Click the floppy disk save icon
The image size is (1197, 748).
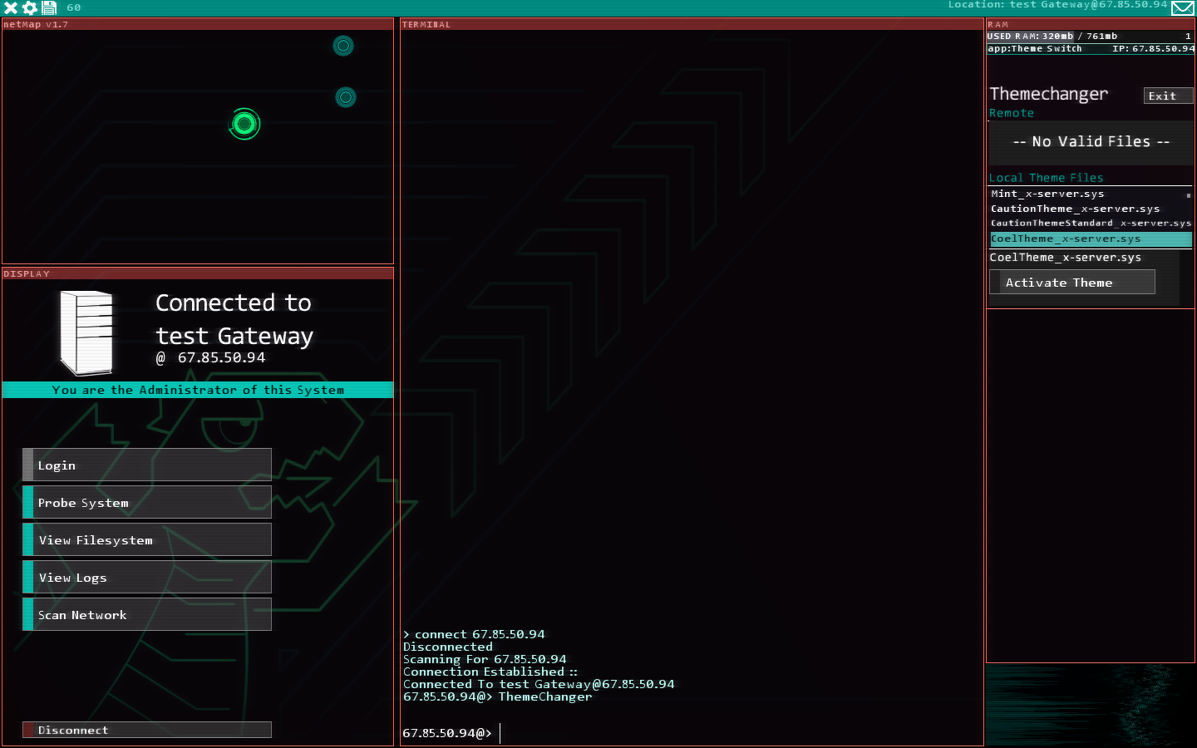tap(49, 7)
